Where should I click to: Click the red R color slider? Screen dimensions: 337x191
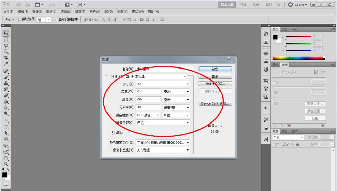pyautogui.click(x=299, y=36)
